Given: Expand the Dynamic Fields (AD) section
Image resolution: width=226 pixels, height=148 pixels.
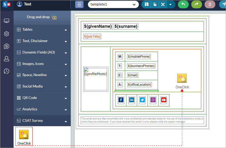Looking at the screenshot, I should click(42, 52).
